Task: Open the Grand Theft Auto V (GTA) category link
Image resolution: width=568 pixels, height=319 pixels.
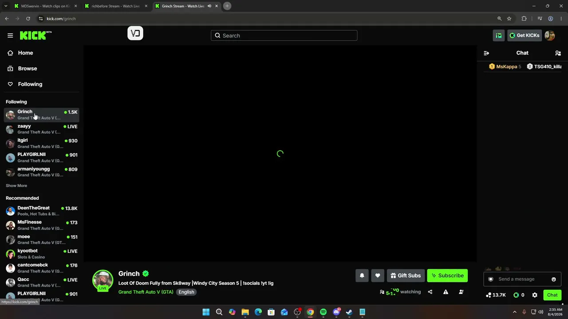Action: coord(146,292)
